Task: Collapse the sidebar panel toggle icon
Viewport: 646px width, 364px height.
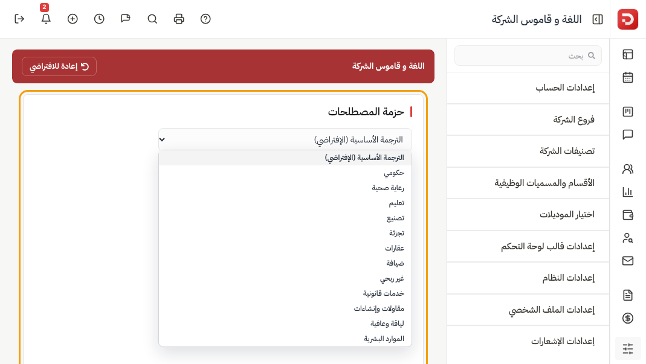Action: [x=598, y=19]
